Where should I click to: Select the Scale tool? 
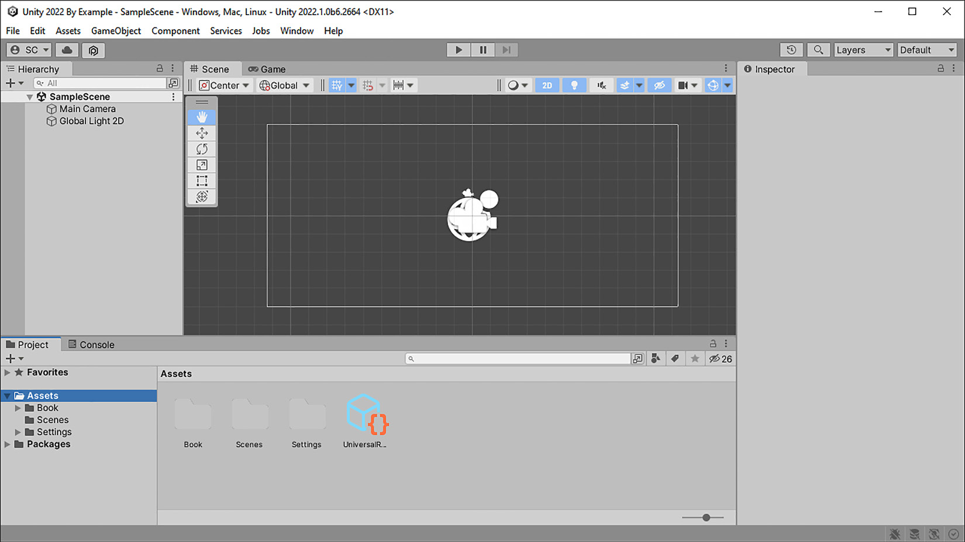(x=202, y=165)
